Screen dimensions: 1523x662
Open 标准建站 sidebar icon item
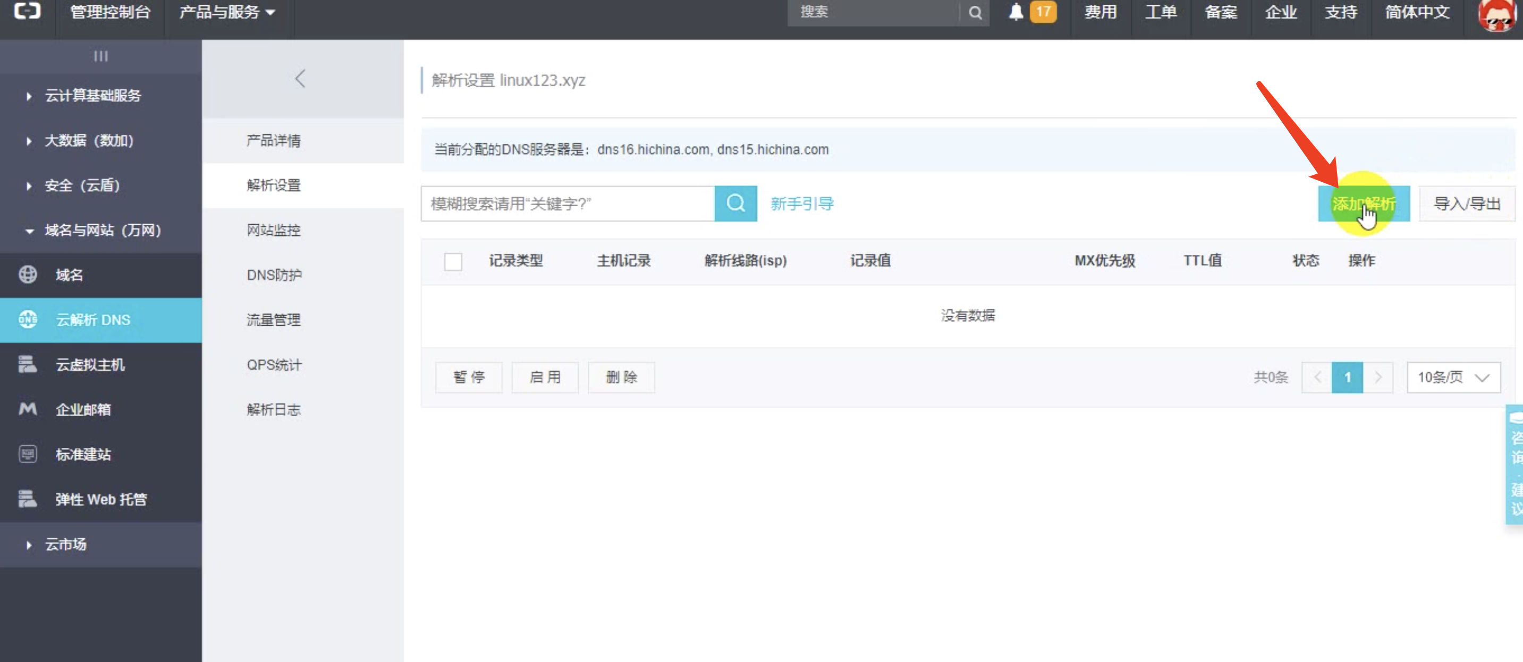(x=83, y=455)
